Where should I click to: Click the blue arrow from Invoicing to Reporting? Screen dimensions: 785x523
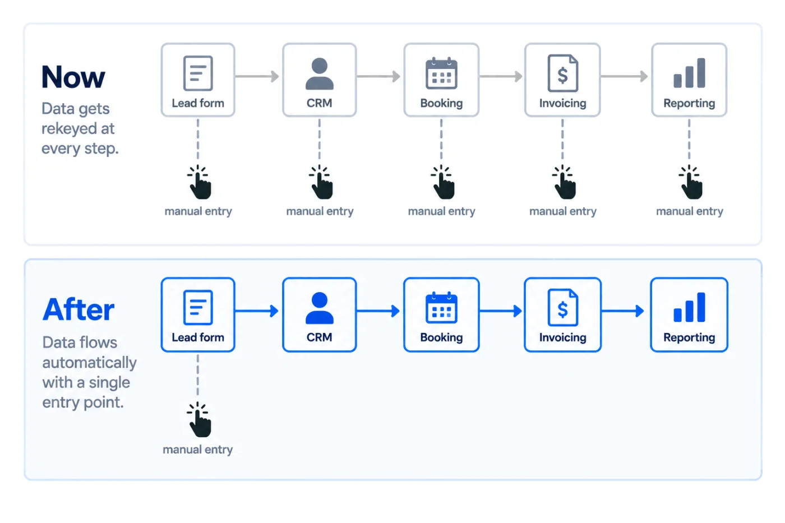click(x=622, y=311)
